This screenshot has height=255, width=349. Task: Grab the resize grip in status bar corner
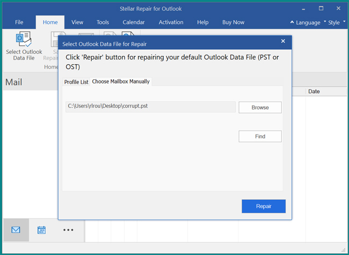343,250
